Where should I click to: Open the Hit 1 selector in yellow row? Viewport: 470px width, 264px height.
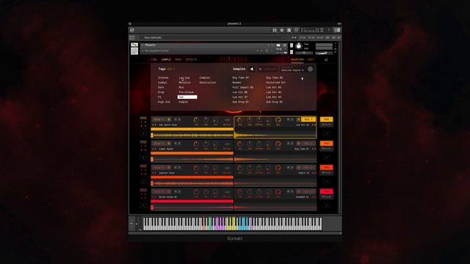click(308, 120)
